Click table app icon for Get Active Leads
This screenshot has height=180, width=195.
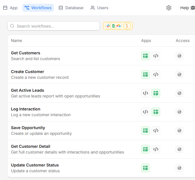(x=156, y=93)
